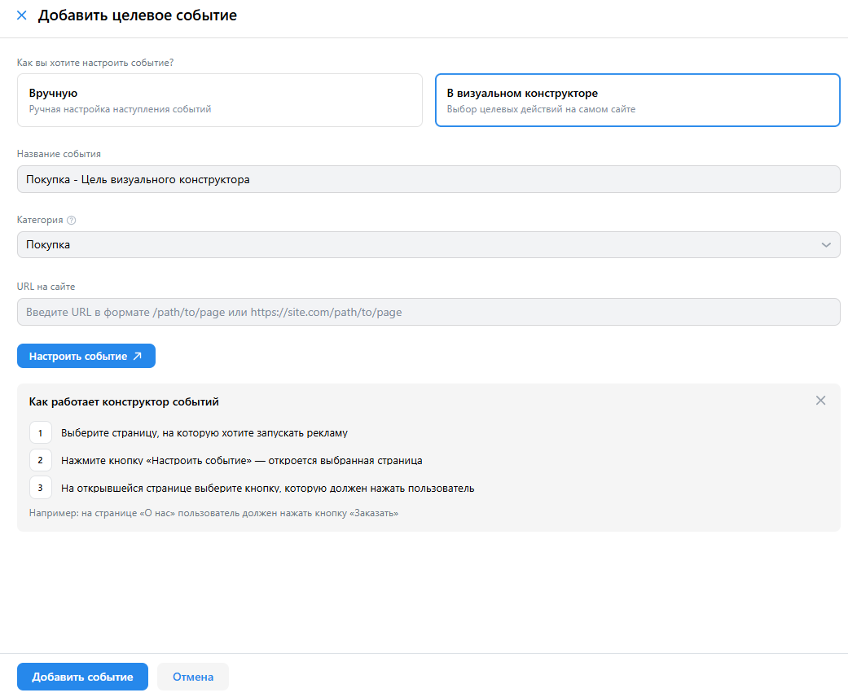
Task: Click the event name input field
Action: coord(428,180)
